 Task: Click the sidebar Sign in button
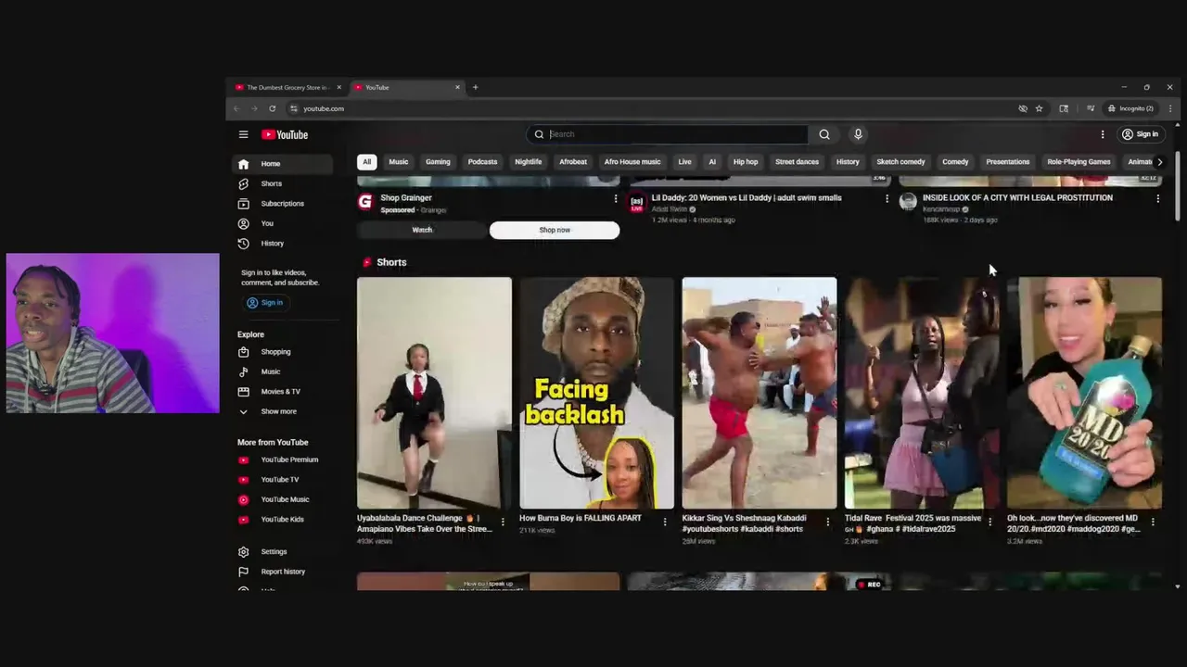[x=265, y=303]
